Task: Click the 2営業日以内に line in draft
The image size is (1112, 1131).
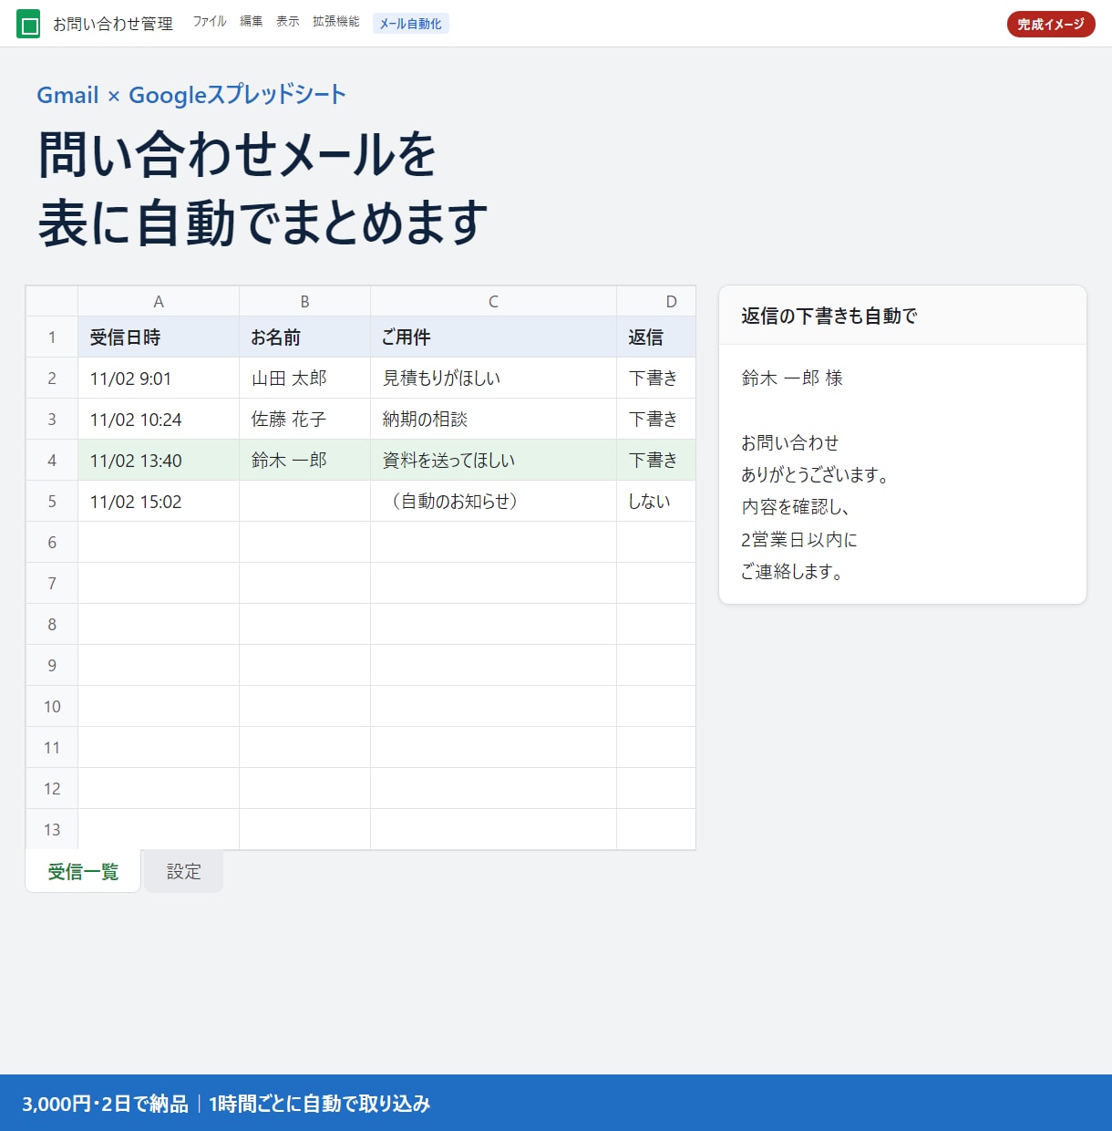Action: tap(799, 540)
